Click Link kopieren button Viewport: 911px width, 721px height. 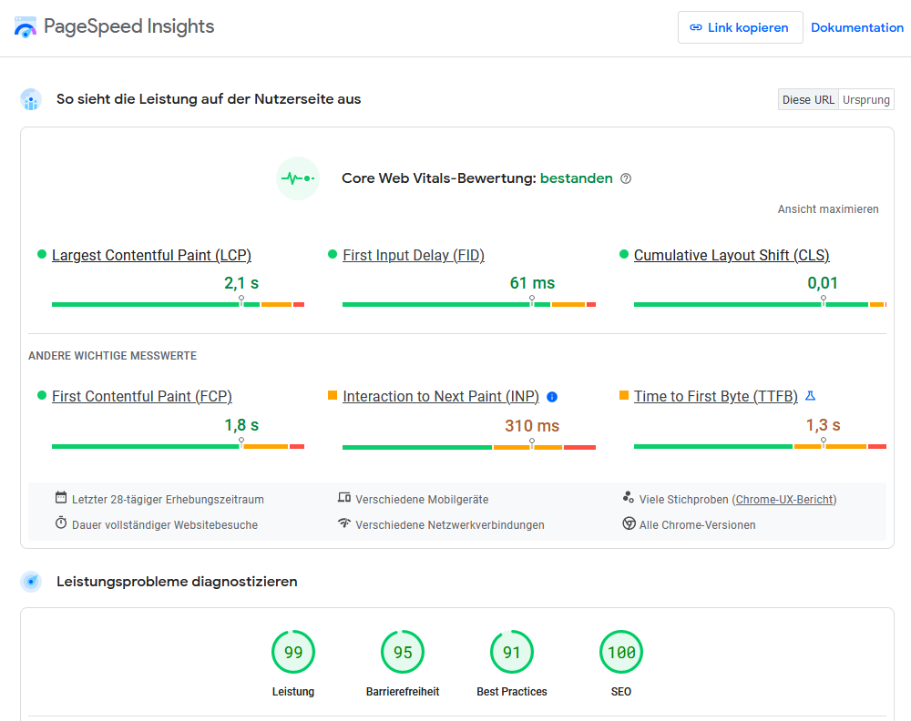click(740, 27)
